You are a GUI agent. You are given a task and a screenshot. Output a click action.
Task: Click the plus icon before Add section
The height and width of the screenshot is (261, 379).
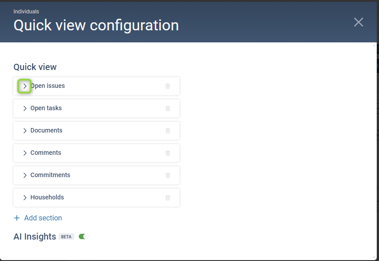click(17, 218)
